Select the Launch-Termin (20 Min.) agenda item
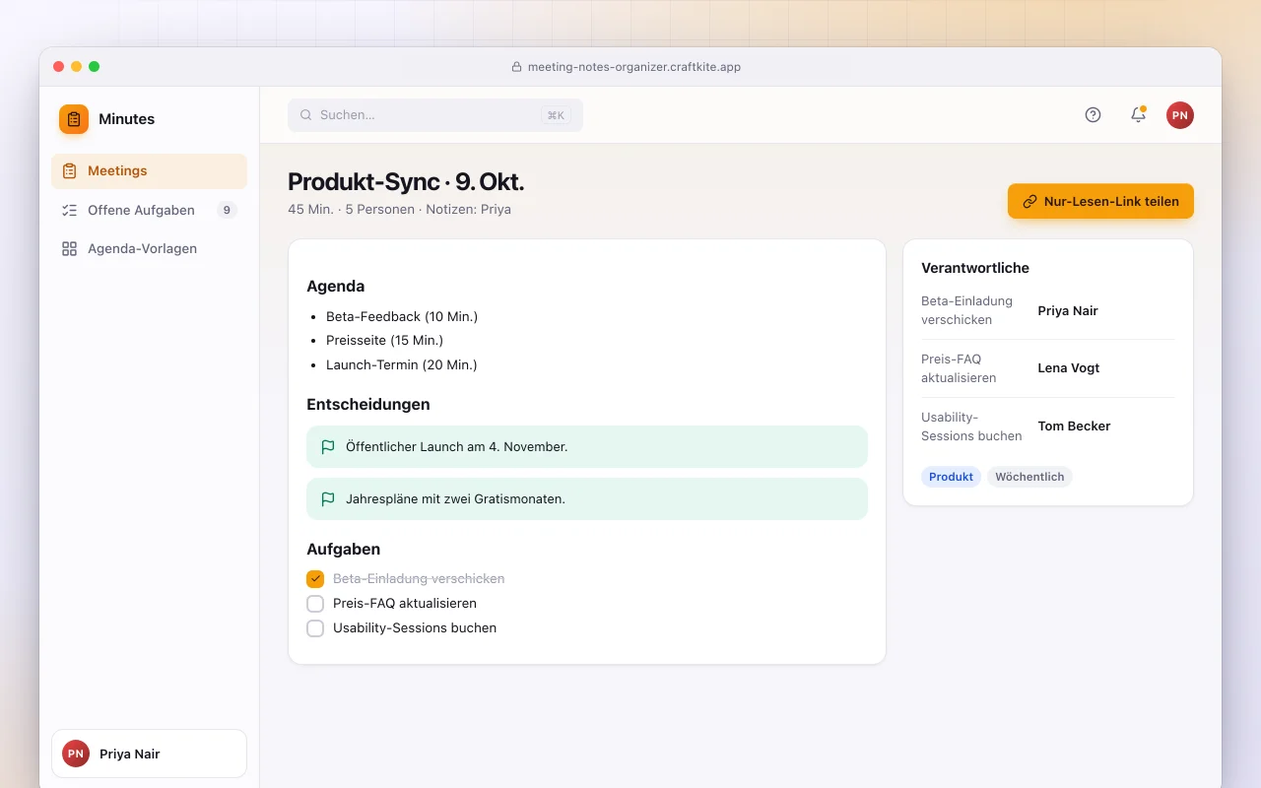The width and height of the screenshot is (1261, 788). click(402, 364)
